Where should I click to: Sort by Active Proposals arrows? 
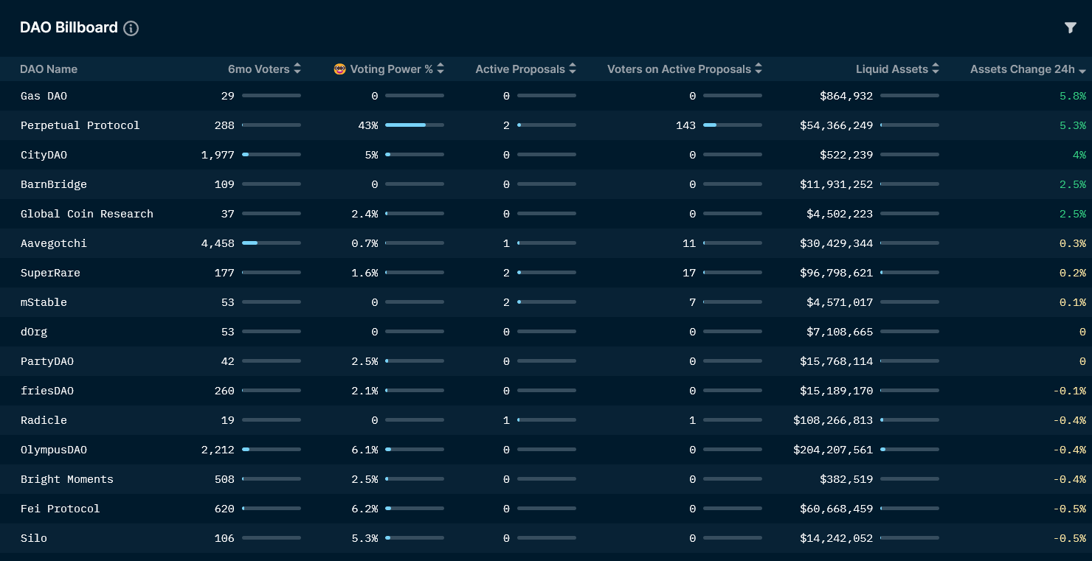(573, 69)
